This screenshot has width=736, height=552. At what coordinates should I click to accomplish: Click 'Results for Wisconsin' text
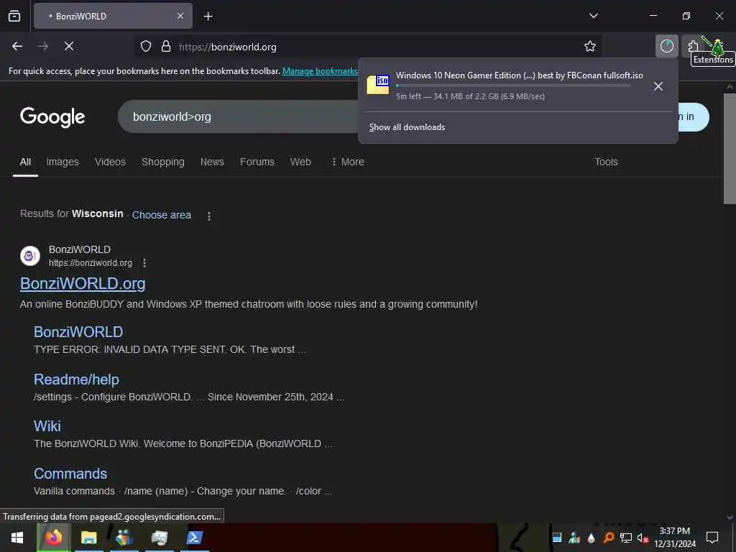tap(71, 213)
